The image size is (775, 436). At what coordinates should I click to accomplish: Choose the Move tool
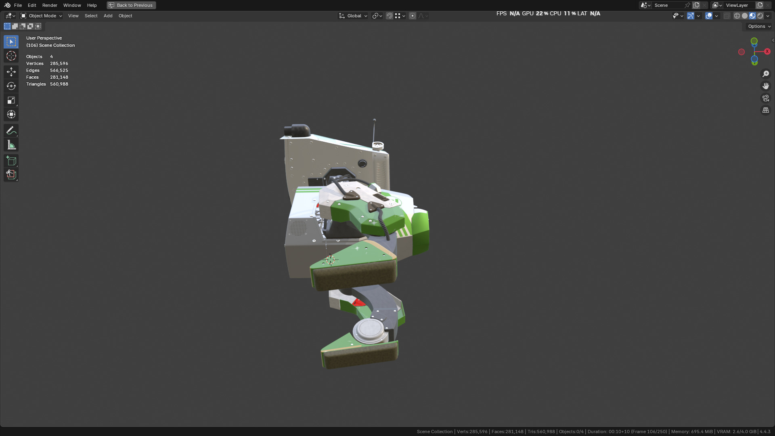[11, 72]
